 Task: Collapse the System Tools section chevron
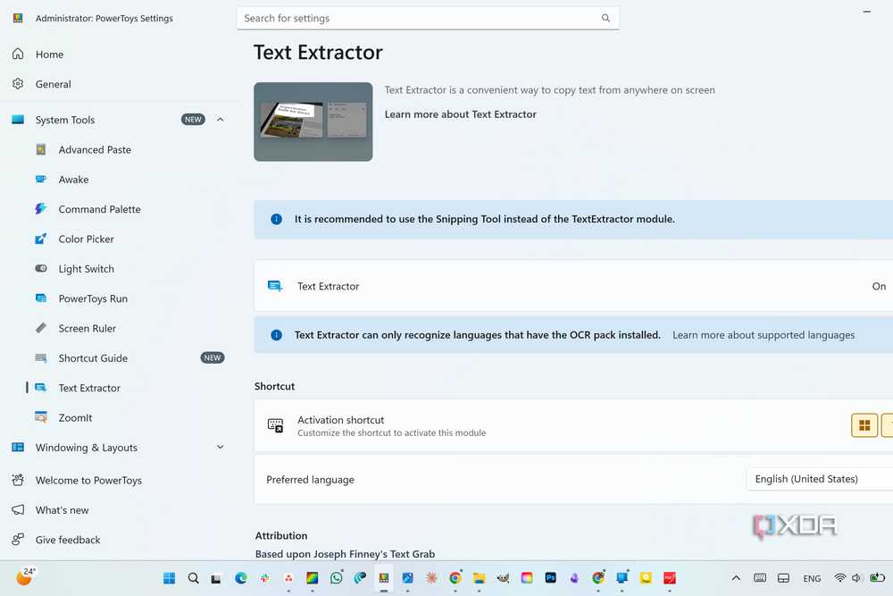pos(220,120)
